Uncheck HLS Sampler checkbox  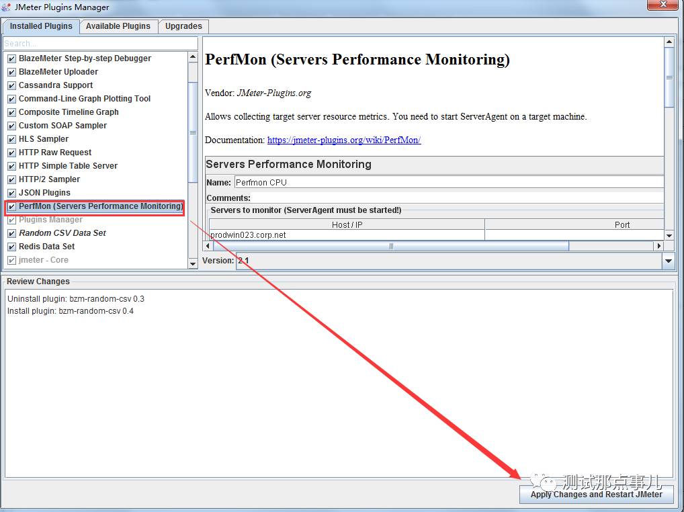click(12, 140)
